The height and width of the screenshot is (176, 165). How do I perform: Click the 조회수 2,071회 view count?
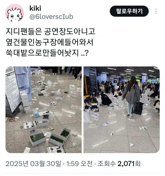[x=119, y=164]
